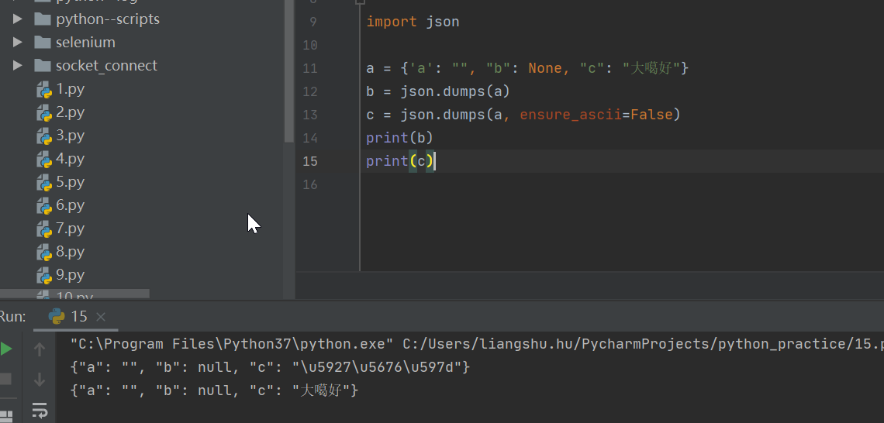Select the selenium folder name

(x=86, y=43)
